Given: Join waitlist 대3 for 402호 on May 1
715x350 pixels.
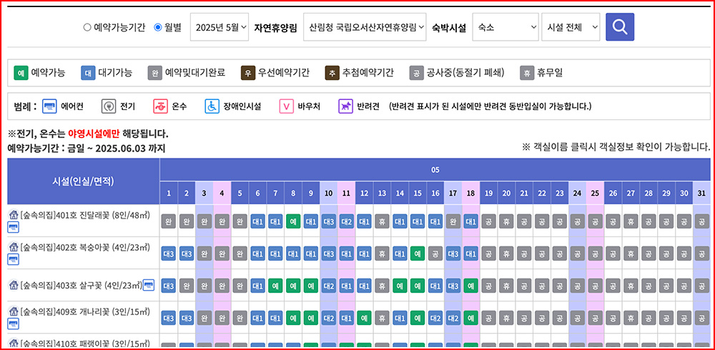Looking at the screenshot, I should (169, 253).
